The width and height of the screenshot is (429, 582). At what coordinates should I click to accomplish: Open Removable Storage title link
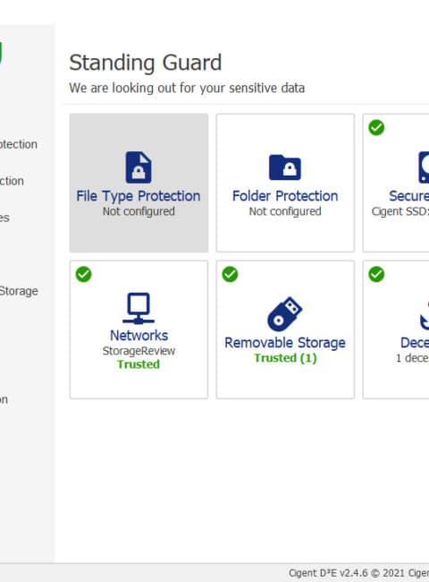tap(285, 343)
